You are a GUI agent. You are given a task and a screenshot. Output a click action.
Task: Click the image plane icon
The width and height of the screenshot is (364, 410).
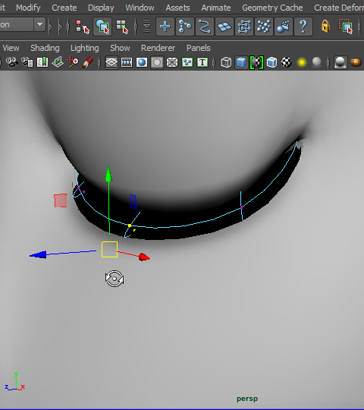click(x=58, y=62)
